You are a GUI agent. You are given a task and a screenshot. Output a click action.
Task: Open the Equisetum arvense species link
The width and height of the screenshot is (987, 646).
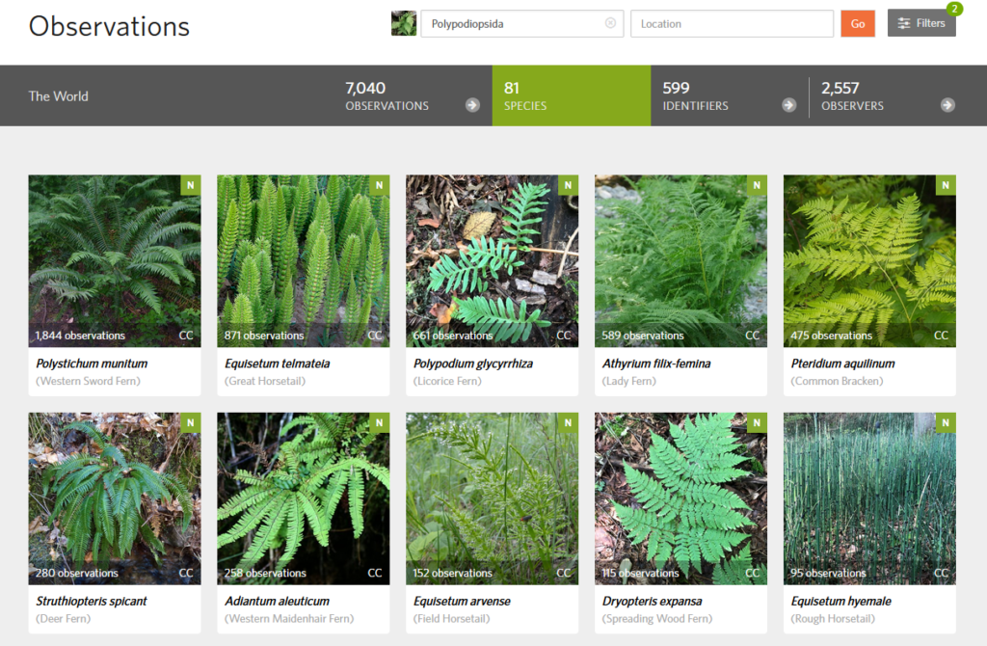pos(462,602)
